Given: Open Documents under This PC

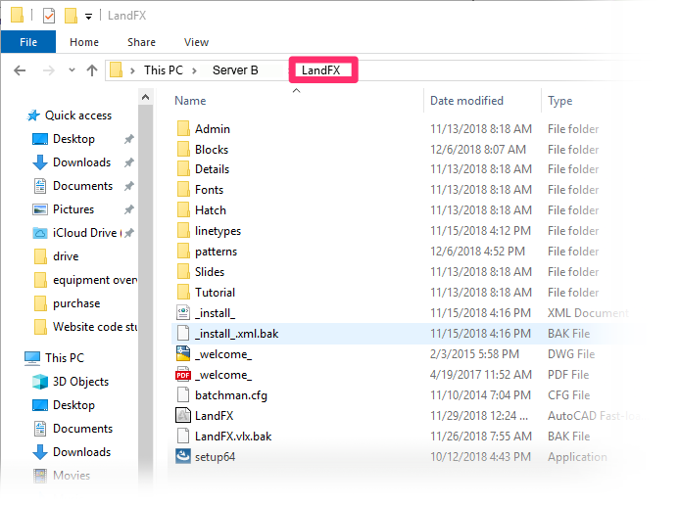Looking at the screenshot, I should pyautogui.click(x=82, y=428).
